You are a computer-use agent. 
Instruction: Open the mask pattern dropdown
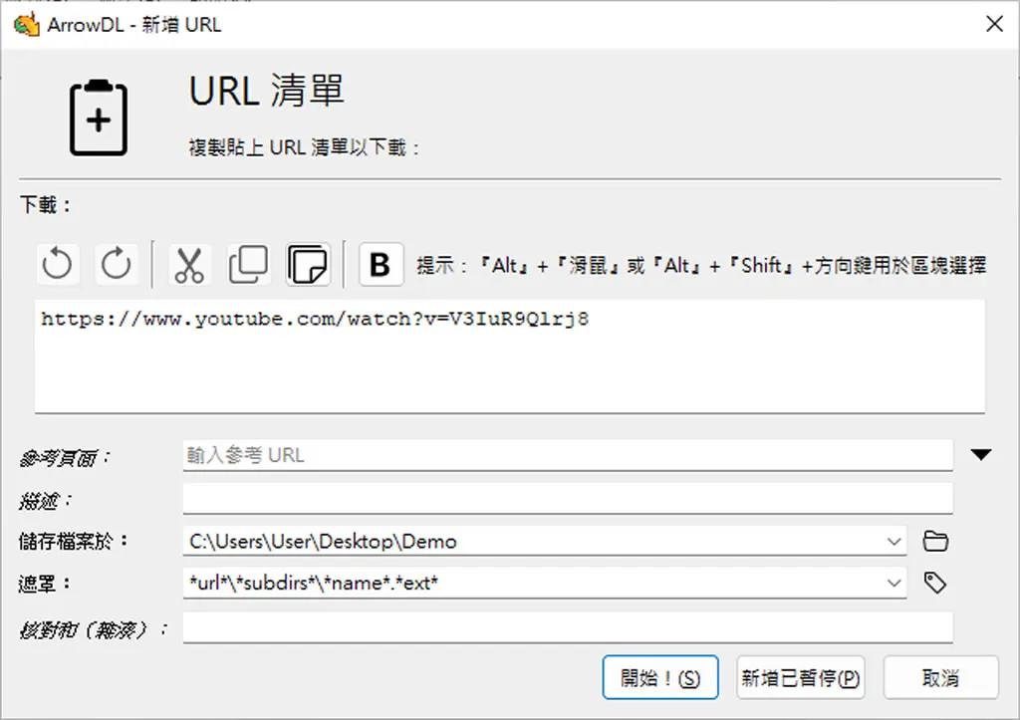[894, 583]
